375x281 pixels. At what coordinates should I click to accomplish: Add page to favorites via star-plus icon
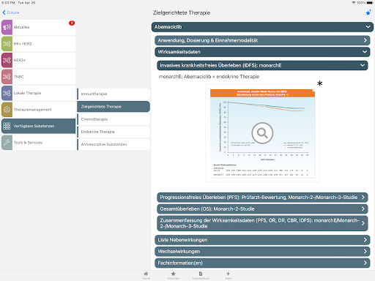pos(368,12)
